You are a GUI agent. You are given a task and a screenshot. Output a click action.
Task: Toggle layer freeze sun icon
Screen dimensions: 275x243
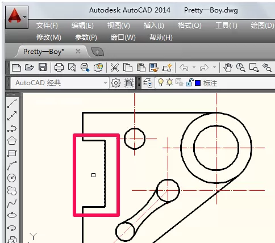pos(169,82)
